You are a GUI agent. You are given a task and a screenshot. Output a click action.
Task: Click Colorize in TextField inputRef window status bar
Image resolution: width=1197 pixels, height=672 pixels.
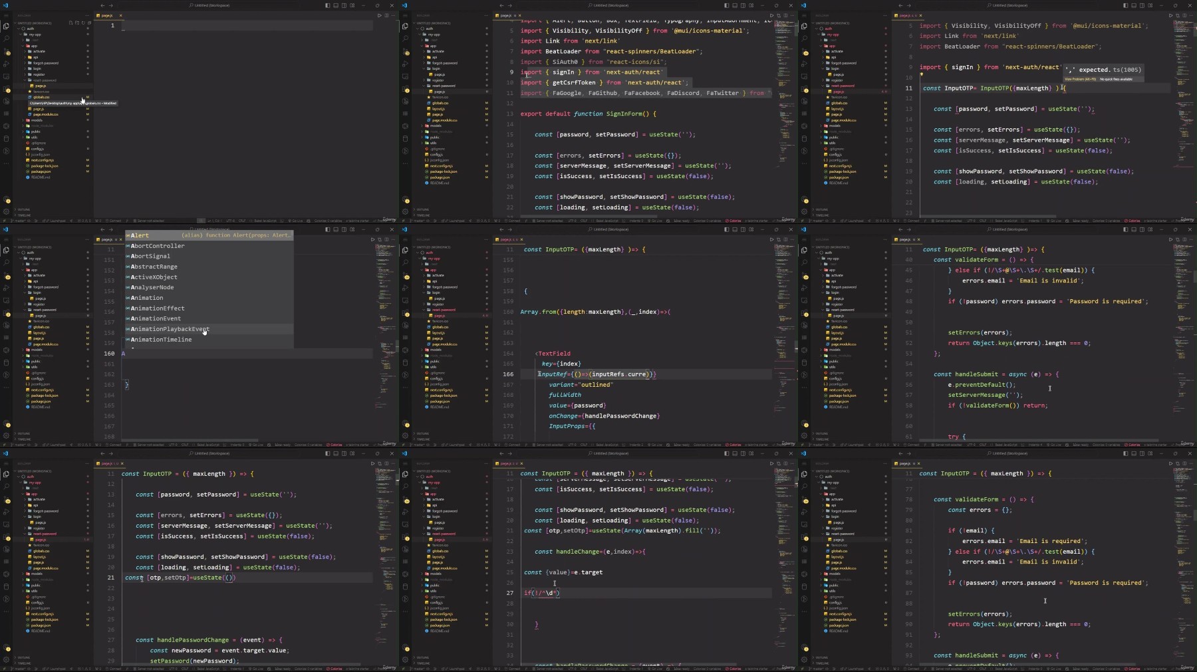(x=733, y=445)
